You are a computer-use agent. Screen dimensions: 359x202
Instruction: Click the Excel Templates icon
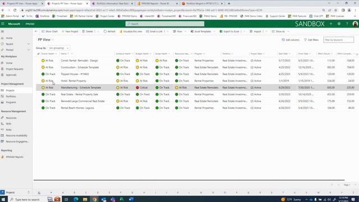coord(192,31)
